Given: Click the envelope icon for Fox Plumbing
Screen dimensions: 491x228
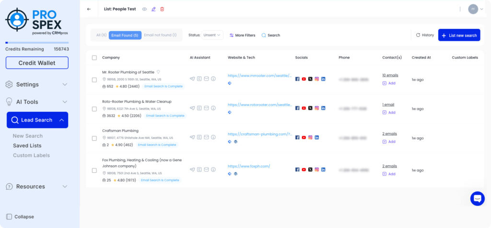Looking at the screenshot, I should point(206,169).
